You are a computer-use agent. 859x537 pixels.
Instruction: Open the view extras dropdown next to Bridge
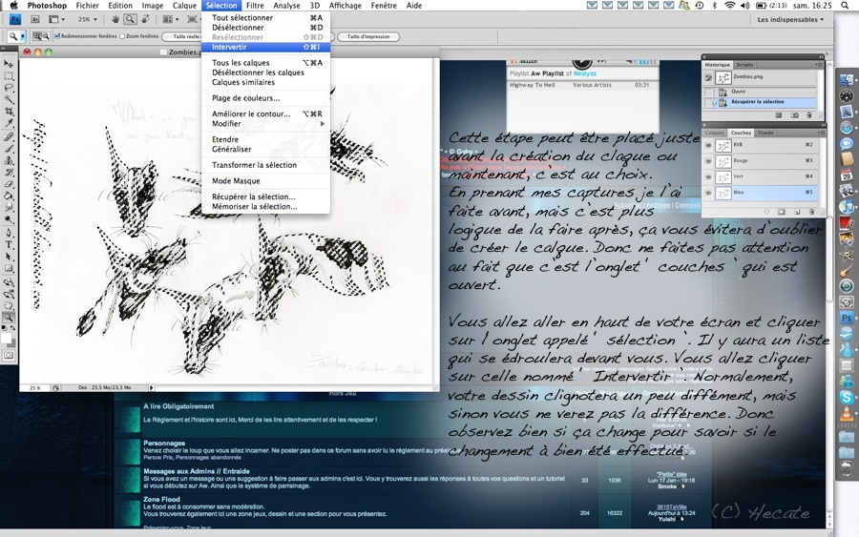pos(56,19)
